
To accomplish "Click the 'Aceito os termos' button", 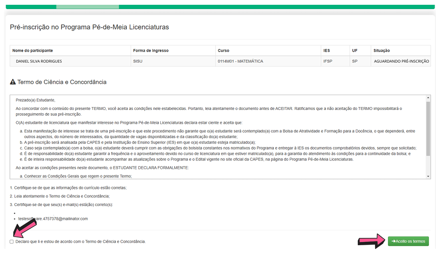I will [x=408, y=241].
